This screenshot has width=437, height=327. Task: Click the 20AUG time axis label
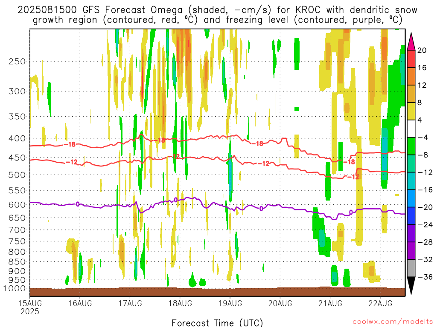coord(280,303)
